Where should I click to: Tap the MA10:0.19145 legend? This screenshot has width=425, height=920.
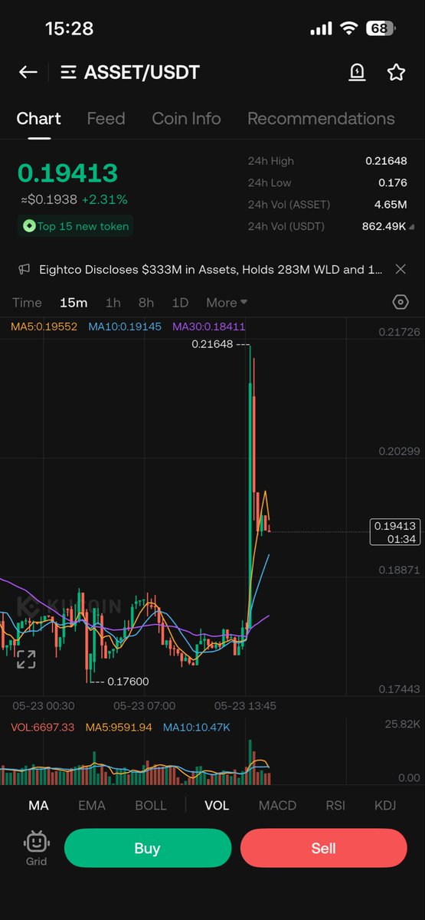(x=125, y=327)
